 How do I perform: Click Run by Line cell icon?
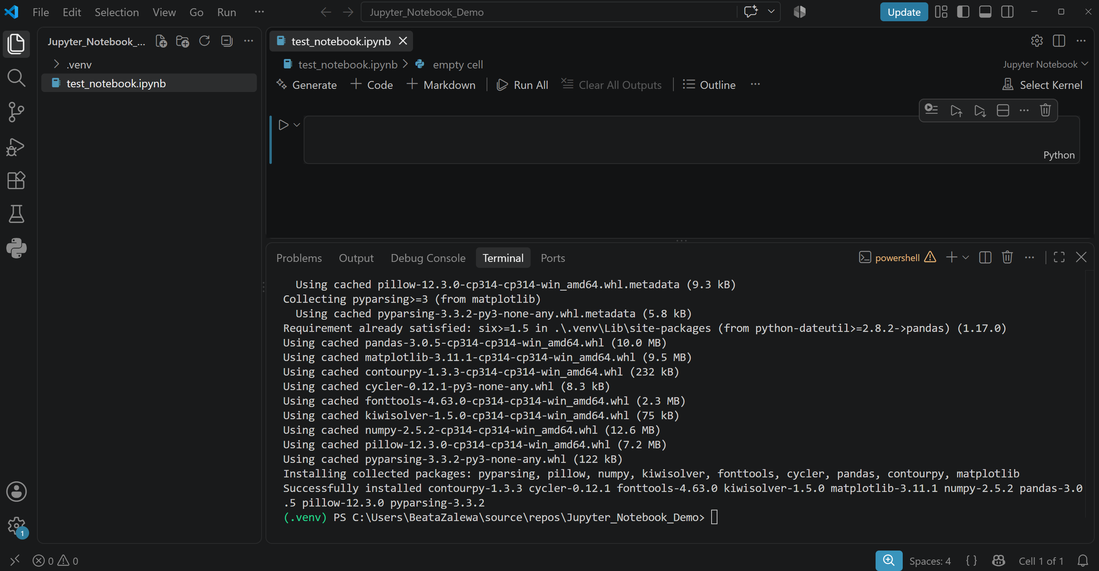coord(931,111)
